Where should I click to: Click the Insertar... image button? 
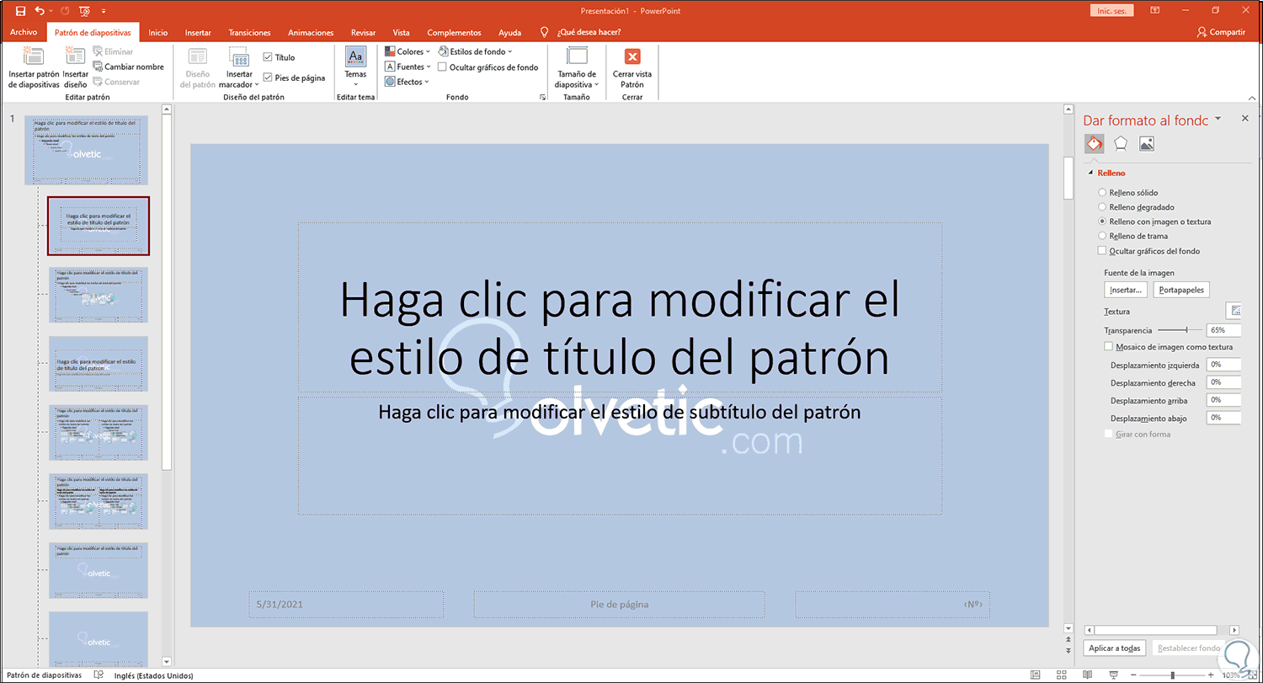(1126, 290)
